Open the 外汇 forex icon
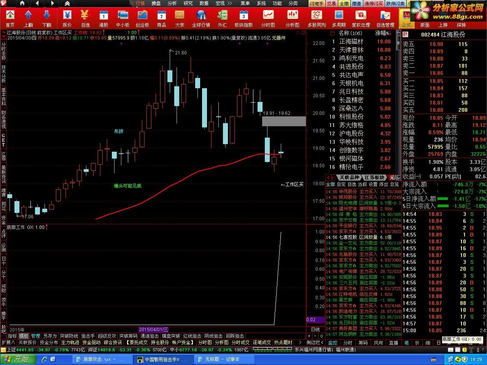487x365 pixels. point(222,18)
